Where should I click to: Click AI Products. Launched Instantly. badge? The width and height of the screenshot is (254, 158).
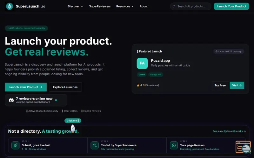pos(26,28)
